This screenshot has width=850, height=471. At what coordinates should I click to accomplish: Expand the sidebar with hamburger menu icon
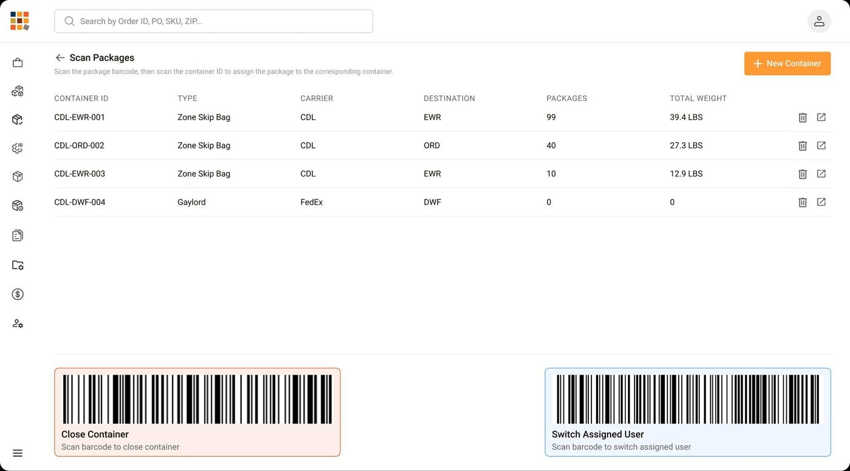18,453
